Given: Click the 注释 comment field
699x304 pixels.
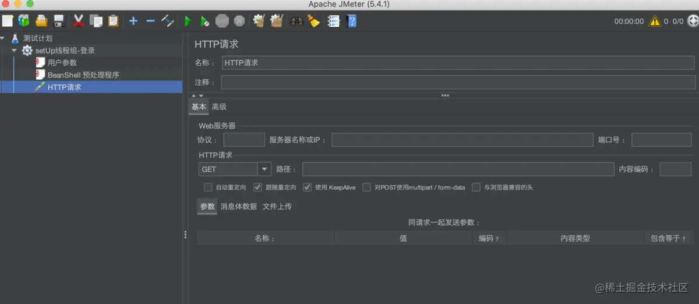Looking at the screenshot, I should click(458, 82).
